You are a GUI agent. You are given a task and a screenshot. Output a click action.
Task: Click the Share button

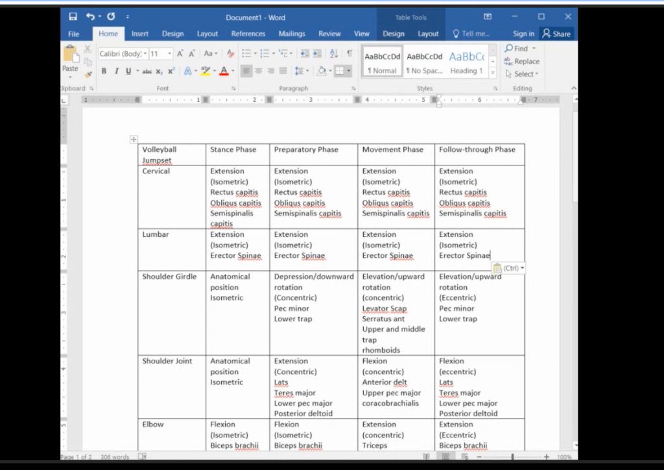pos(556,34)
